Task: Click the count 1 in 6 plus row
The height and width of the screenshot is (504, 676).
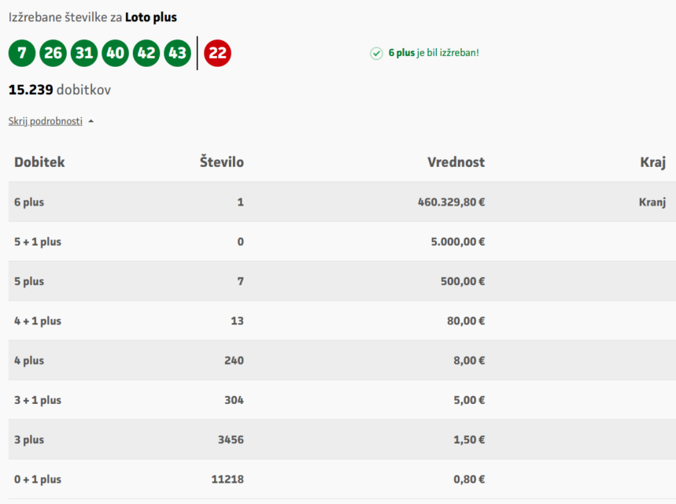Action: point(241,202)
